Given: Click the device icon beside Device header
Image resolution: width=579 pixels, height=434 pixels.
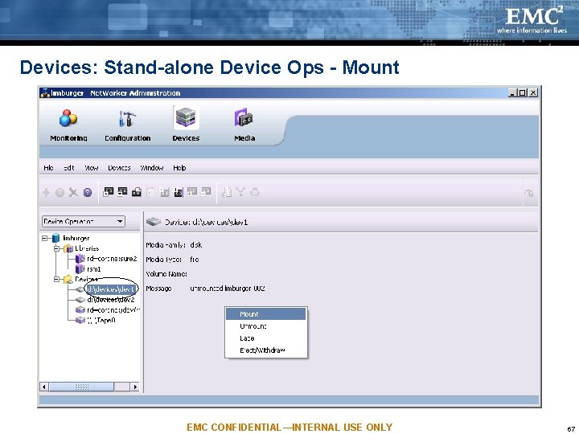Looking at the screenshot, I should (154, 222).
